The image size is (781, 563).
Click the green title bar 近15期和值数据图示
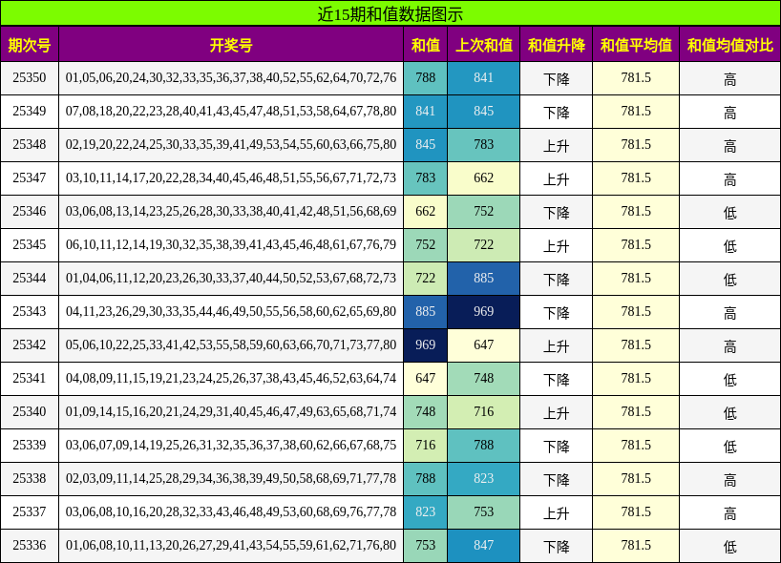click(390, 11)
